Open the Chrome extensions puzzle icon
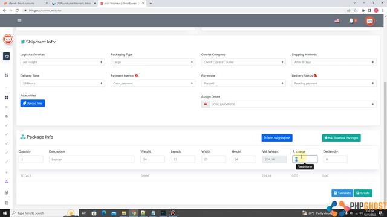The height and width of the screenshot is (217, 387). (x=363, y=11)
